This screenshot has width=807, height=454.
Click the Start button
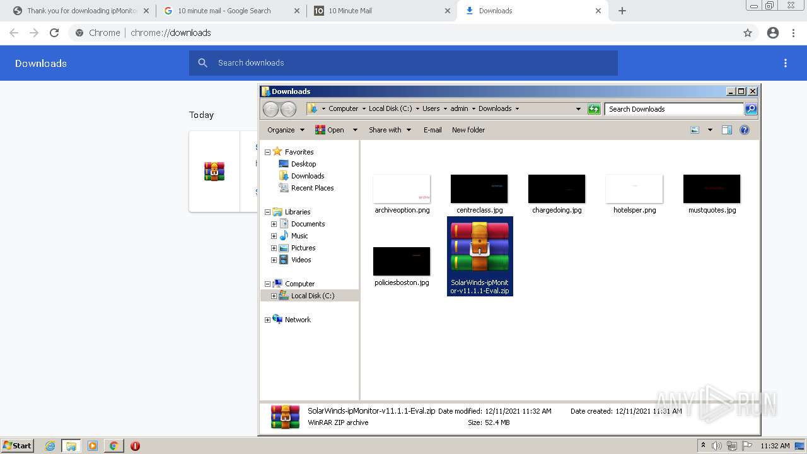pyautogui.click(x=17, y=446)
